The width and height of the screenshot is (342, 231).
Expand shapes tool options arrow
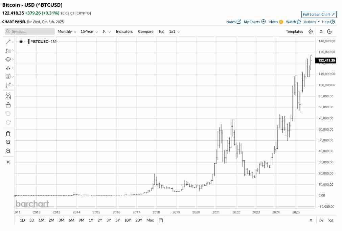pos(13,59)
